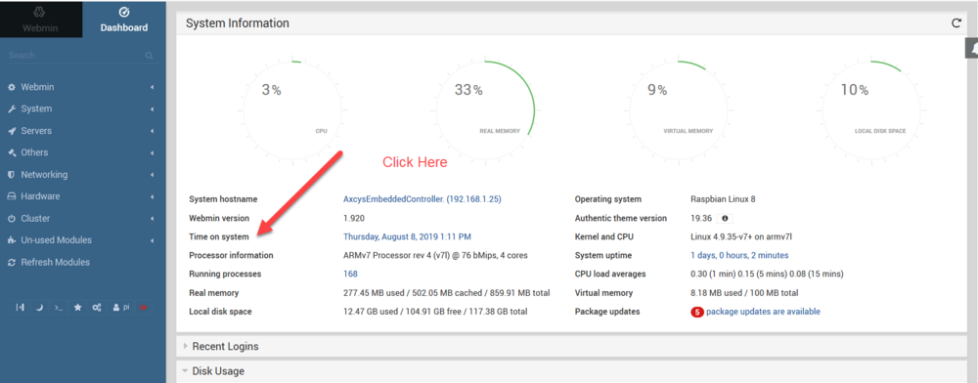The height and width of the screenshot is (383, 978).
Task: Click package updates are available link
Action: [x=763, y=312]
